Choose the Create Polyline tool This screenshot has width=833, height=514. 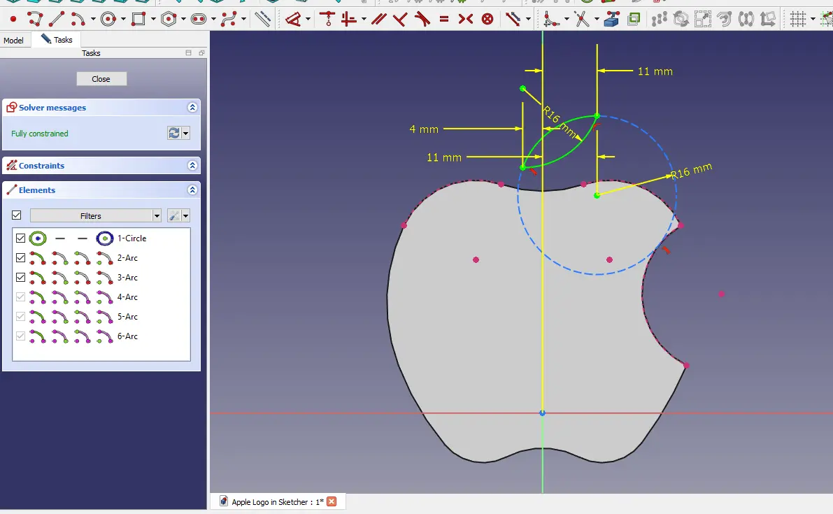(x=34, y=19)
